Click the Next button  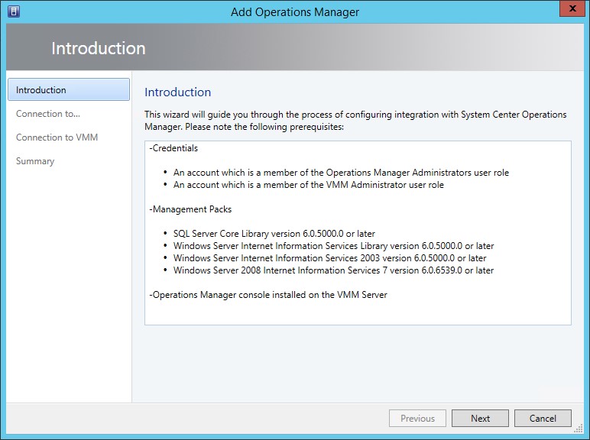(x=480, y=418)
